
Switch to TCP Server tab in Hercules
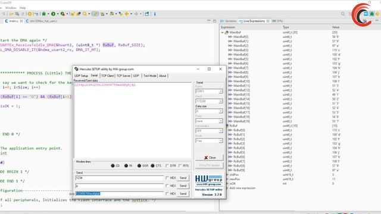(123, 76)
